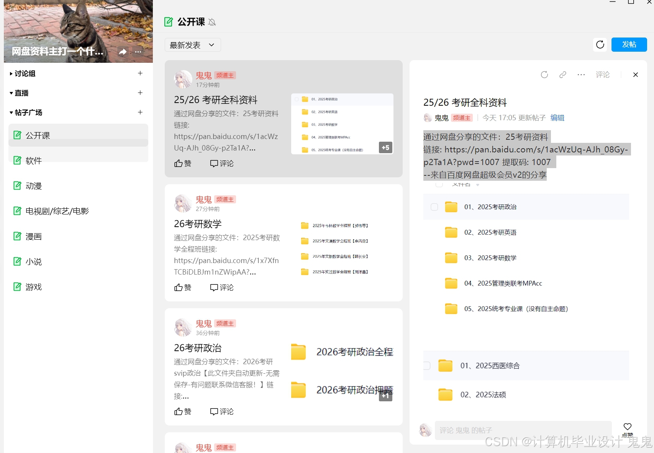Open the 26考研数学 post title
This screenshot has width=654, height=453.
tap(198, 224)
